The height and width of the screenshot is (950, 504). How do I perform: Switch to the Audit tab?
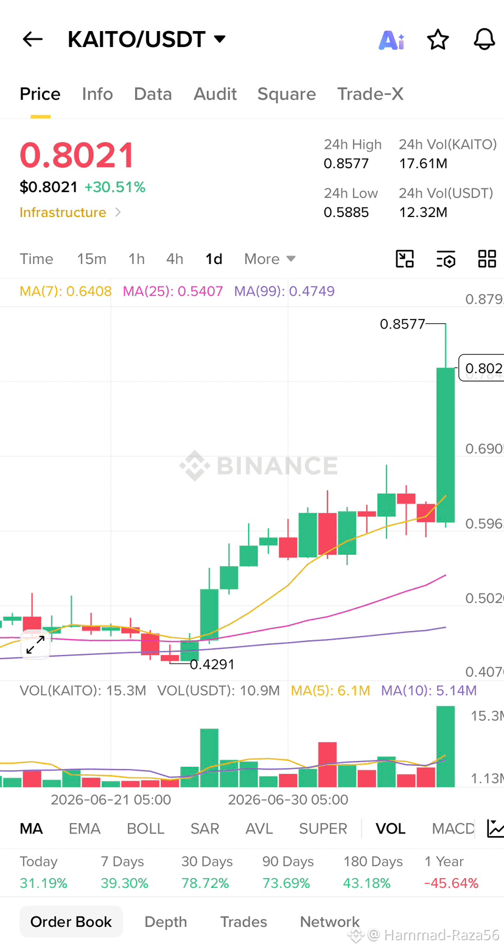pos(215,94)
